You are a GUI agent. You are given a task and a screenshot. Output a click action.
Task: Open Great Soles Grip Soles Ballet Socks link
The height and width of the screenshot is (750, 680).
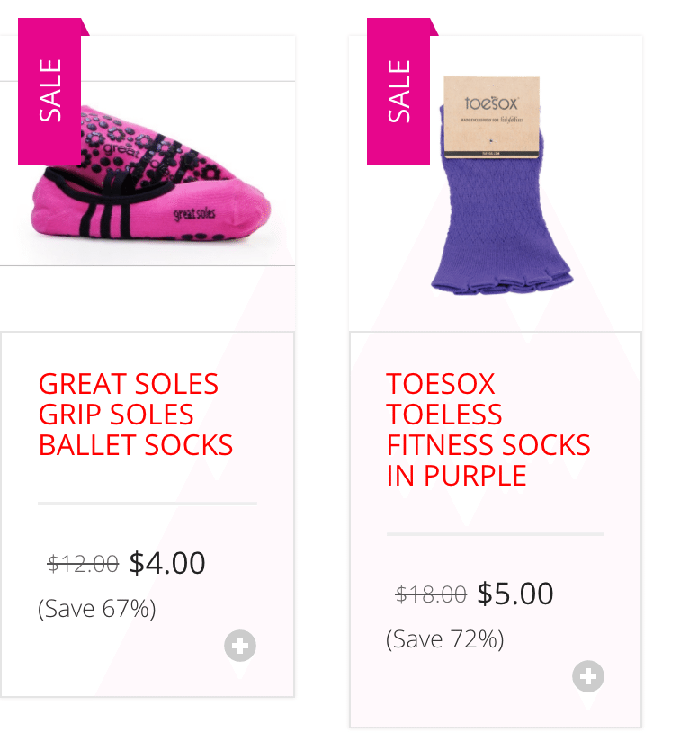(x=136, y=415)
